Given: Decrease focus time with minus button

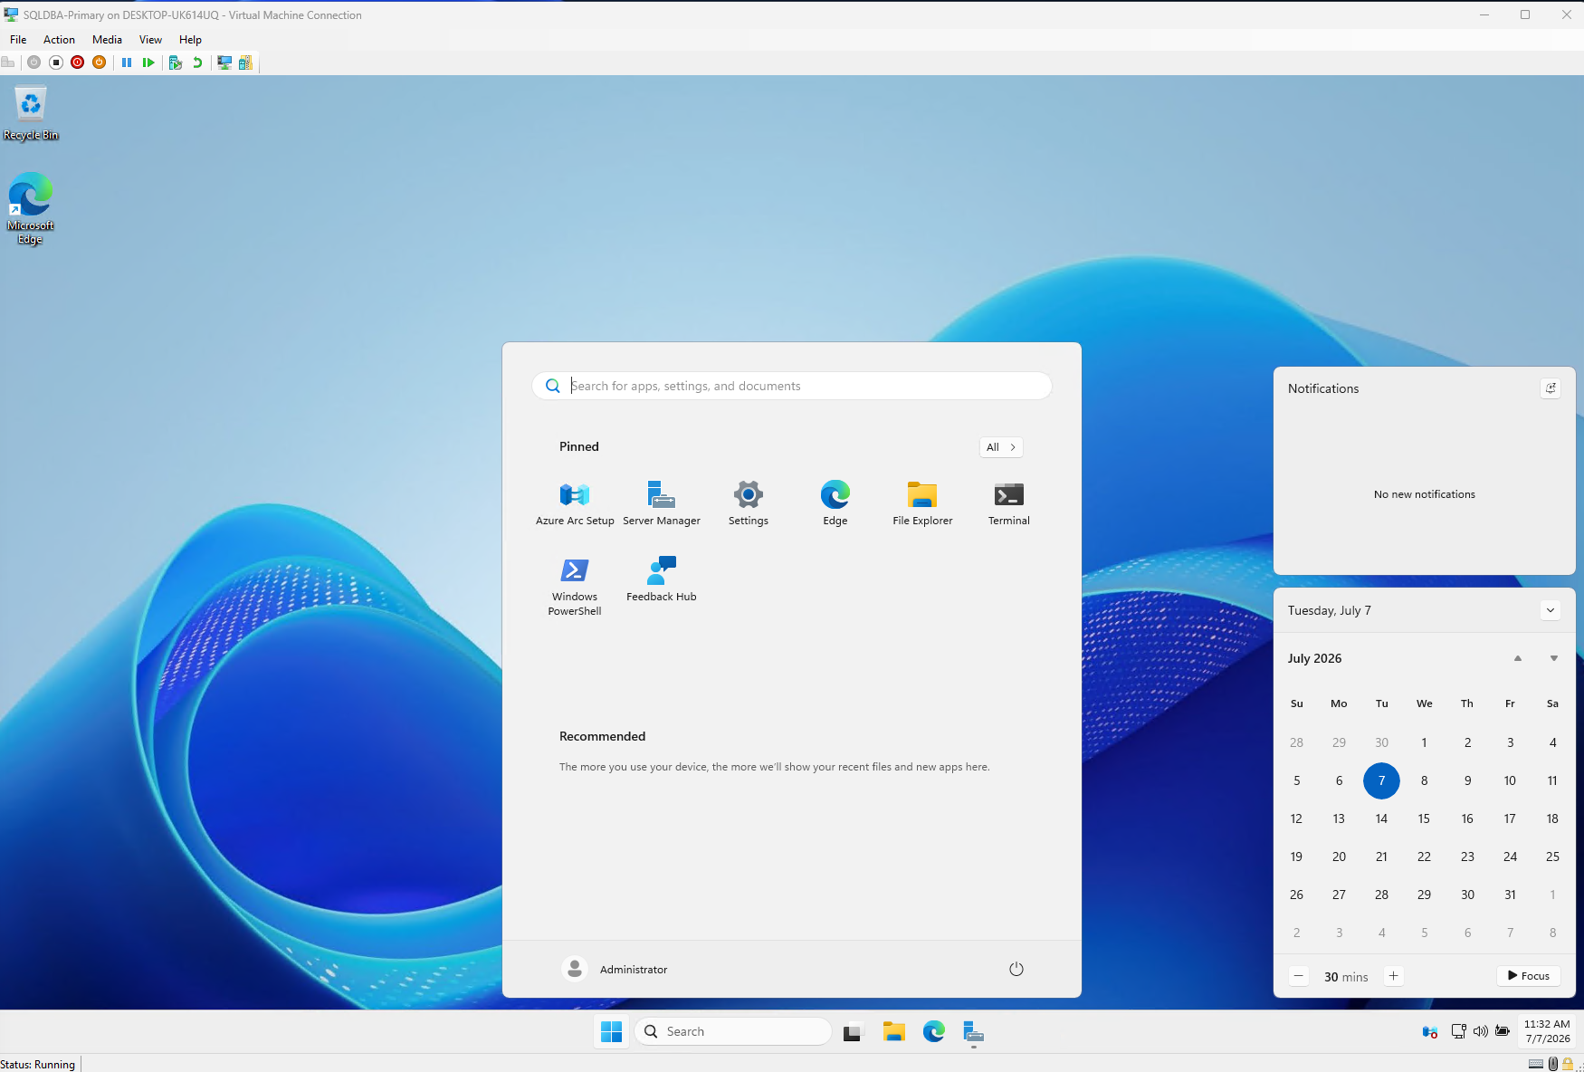Looking at the screenshot, I should [1299, 976].
